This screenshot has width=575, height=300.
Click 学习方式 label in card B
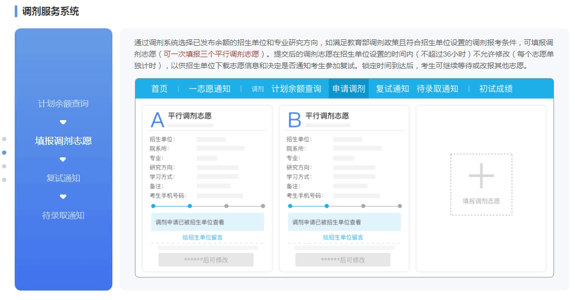point(299,177)
